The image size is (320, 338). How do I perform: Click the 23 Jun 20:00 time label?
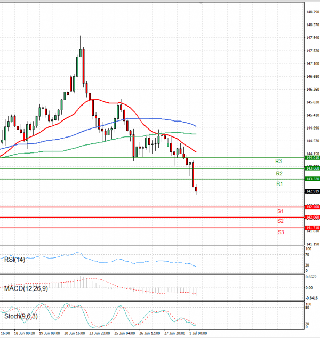click(100, 333)
